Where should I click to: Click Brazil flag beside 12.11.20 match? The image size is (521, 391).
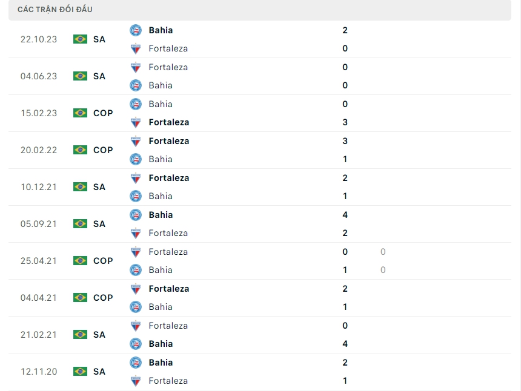(x=80, y=372)
